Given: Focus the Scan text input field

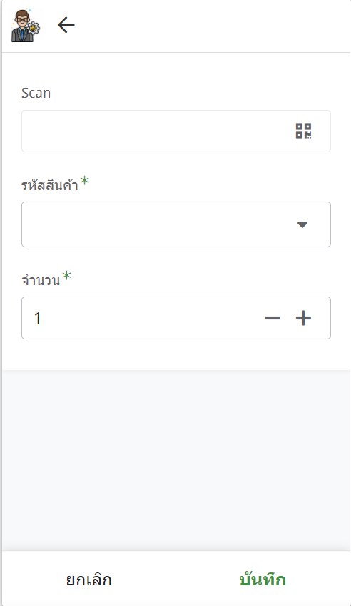Looking at the screenshot, I should click(176, 131).
